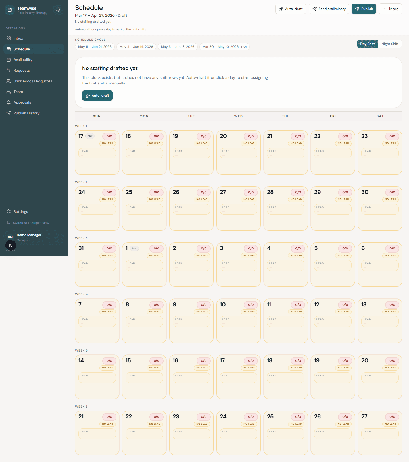Open day card for April 13
Viewport: 409px width, 462px height.
point(380,321)
